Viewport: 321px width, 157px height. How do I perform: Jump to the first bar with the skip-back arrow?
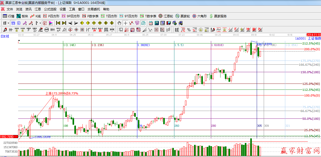click(x=58, y=23)
